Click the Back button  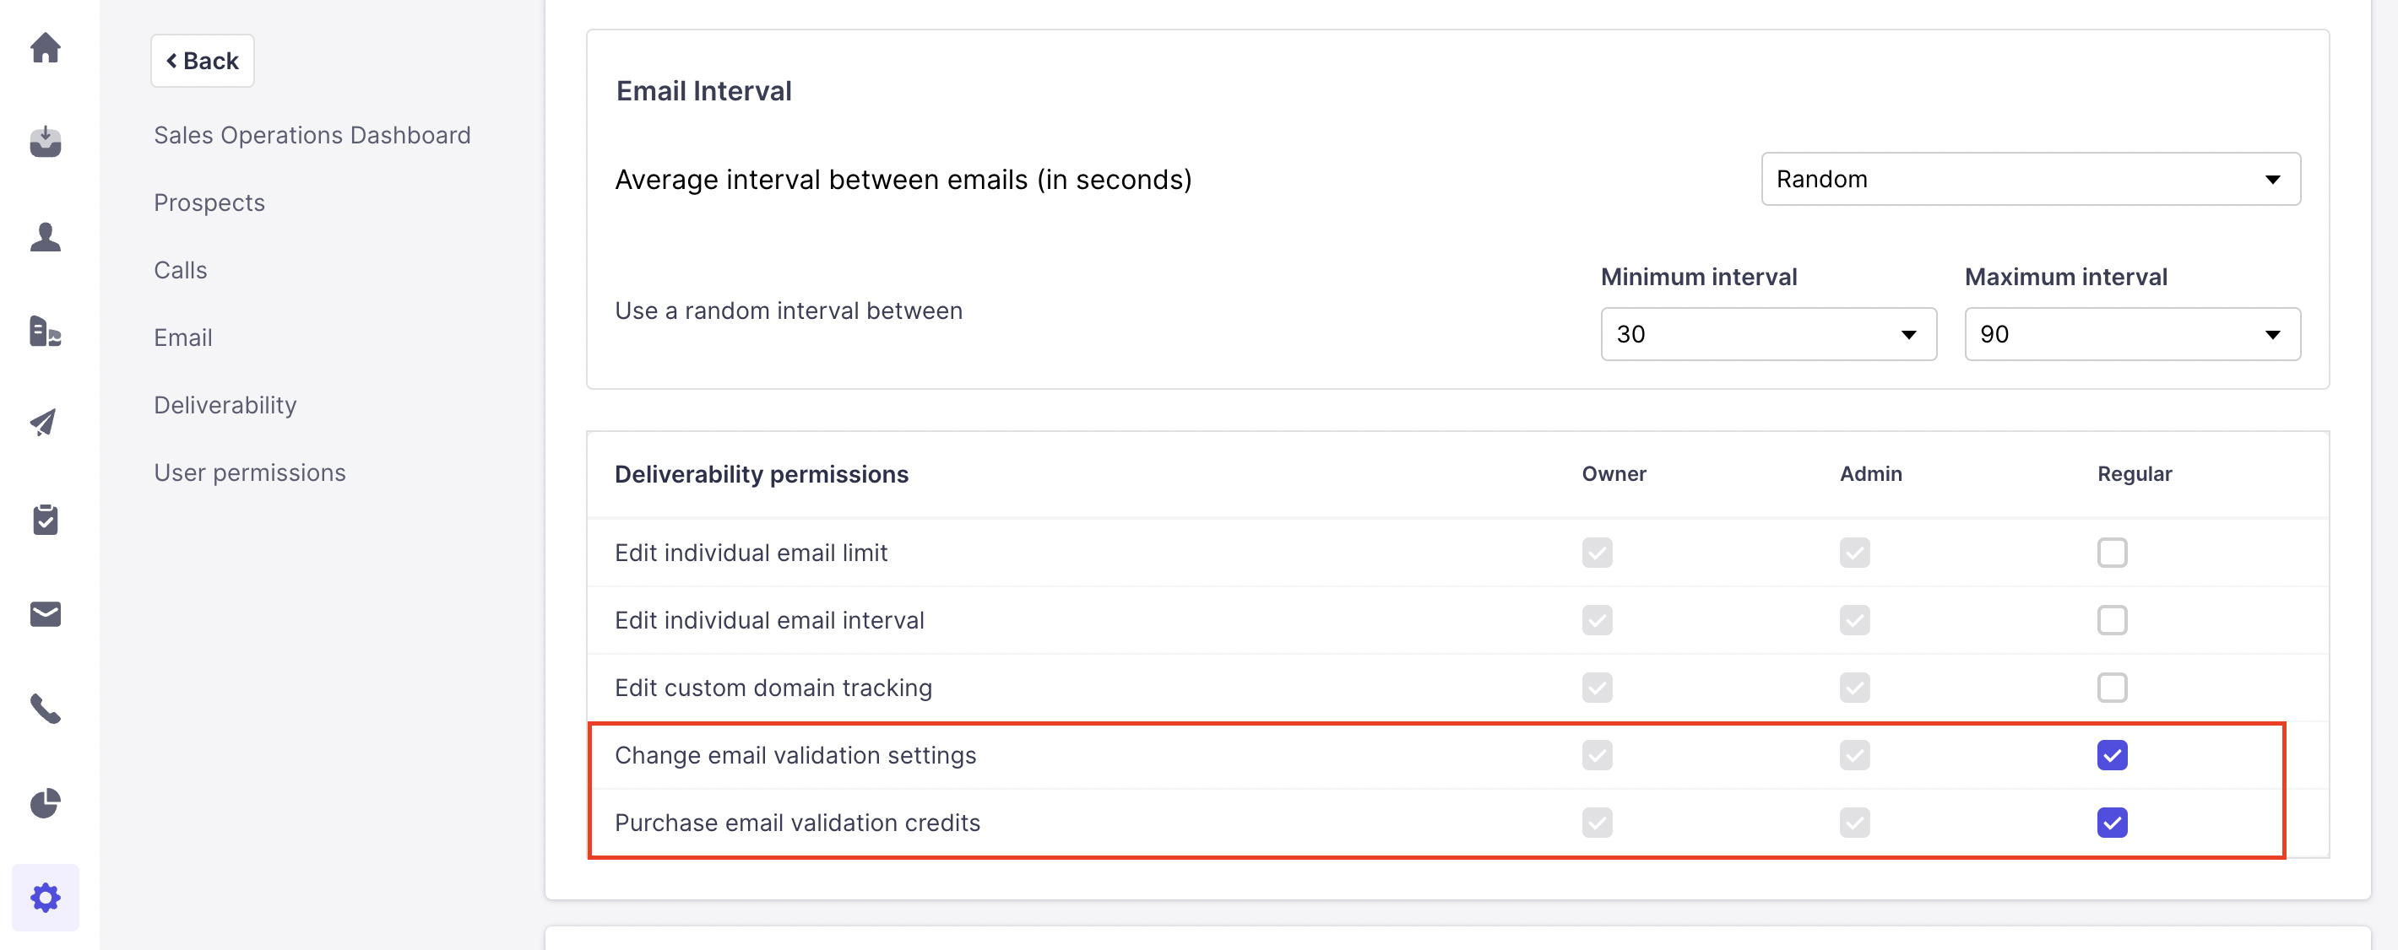pyautogui.click(x=202, y=61)
